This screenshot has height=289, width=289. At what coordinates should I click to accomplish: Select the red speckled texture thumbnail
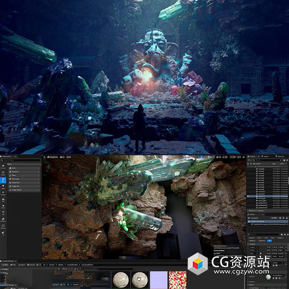click(178, 280)
